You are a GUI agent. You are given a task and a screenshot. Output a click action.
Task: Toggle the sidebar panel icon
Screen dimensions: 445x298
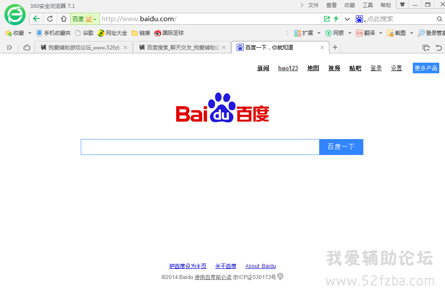click(x=10, y=47)
